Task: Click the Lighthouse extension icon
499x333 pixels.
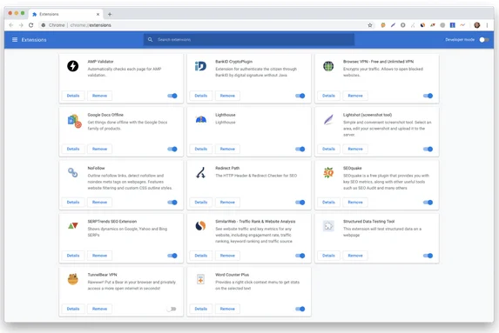Action: [x=201, y=119]
